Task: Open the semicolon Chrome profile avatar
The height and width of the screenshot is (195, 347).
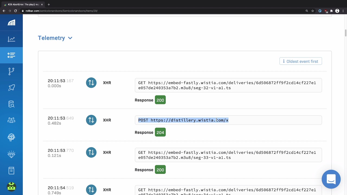Action: [337, 11]
